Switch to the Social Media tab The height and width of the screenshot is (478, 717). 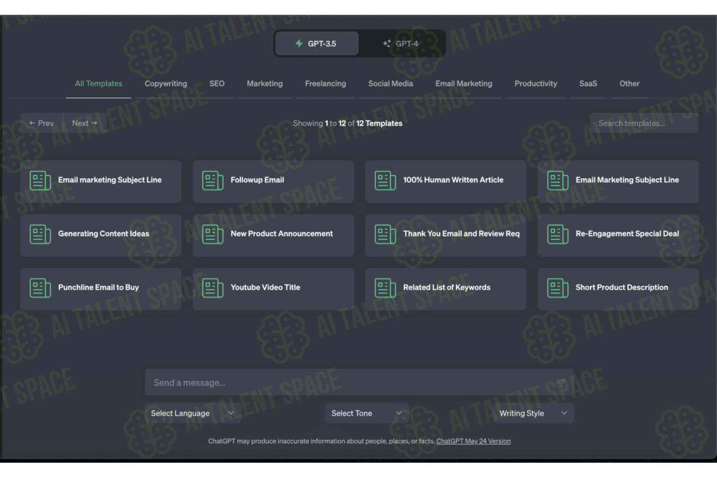click(x=391, y=84)
